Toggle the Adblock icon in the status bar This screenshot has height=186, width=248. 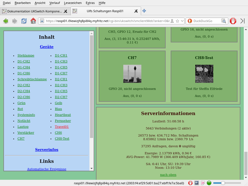pos(190,183)
